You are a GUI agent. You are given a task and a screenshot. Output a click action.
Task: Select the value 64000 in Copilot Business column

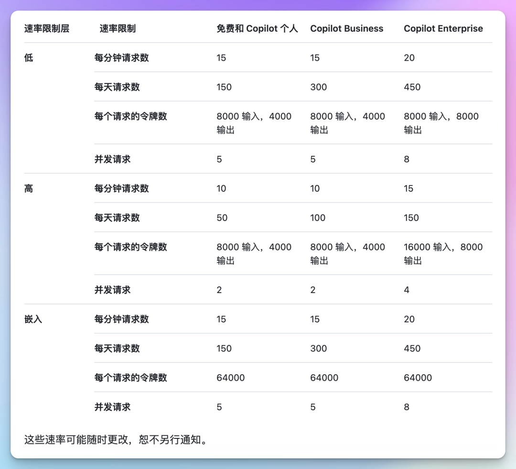[x=323, y=378]
